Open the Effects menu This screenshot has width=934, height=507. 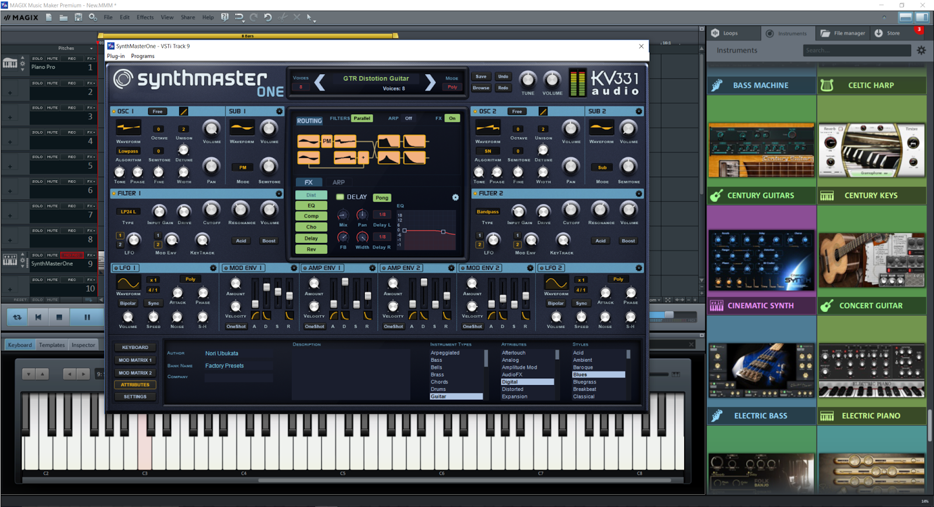[145, 17]
